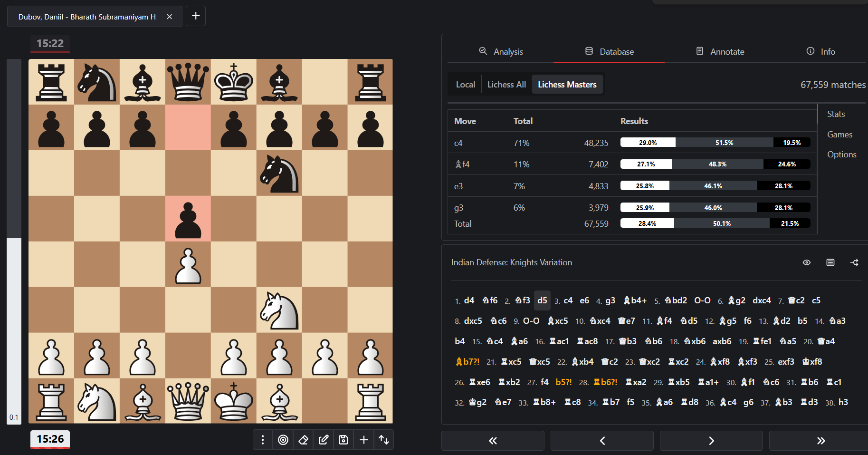Open the Stats side tab

(836, 114)
